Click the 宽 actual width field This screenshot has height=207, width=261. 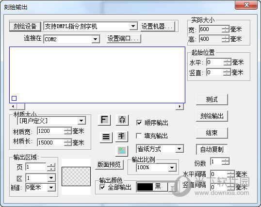click(x=211, y=30)
